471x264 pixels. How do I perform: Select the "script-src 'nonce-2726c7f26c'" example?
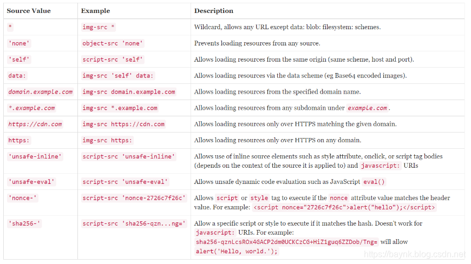[x=134, y=198]
